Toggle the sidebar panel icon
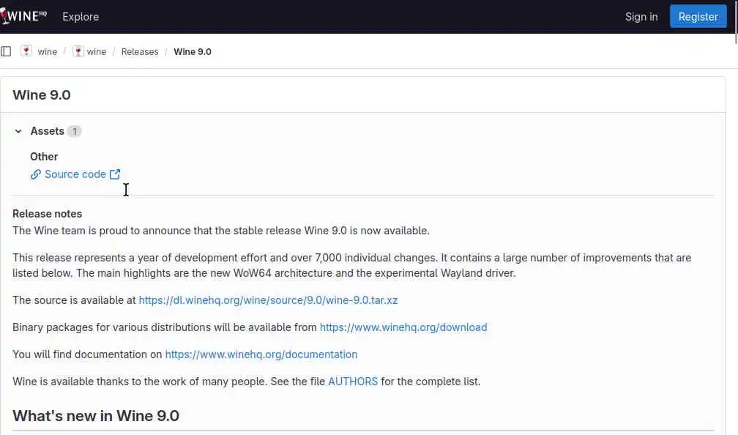The width and height of the screenshot is (738, 435). tap(6, 51)
